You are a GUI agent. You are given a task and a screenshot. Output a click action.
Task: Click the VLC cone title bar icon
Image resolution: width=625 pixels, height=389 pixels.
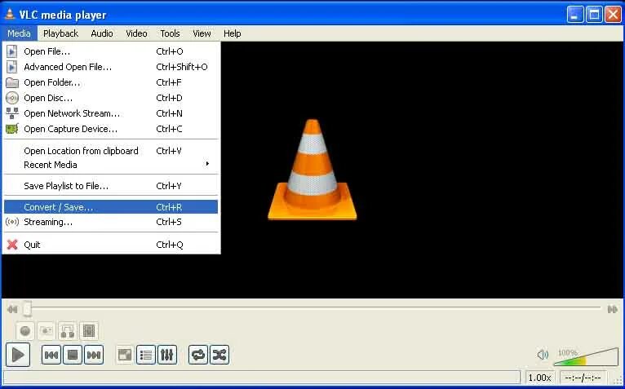(x=10, y=15)
